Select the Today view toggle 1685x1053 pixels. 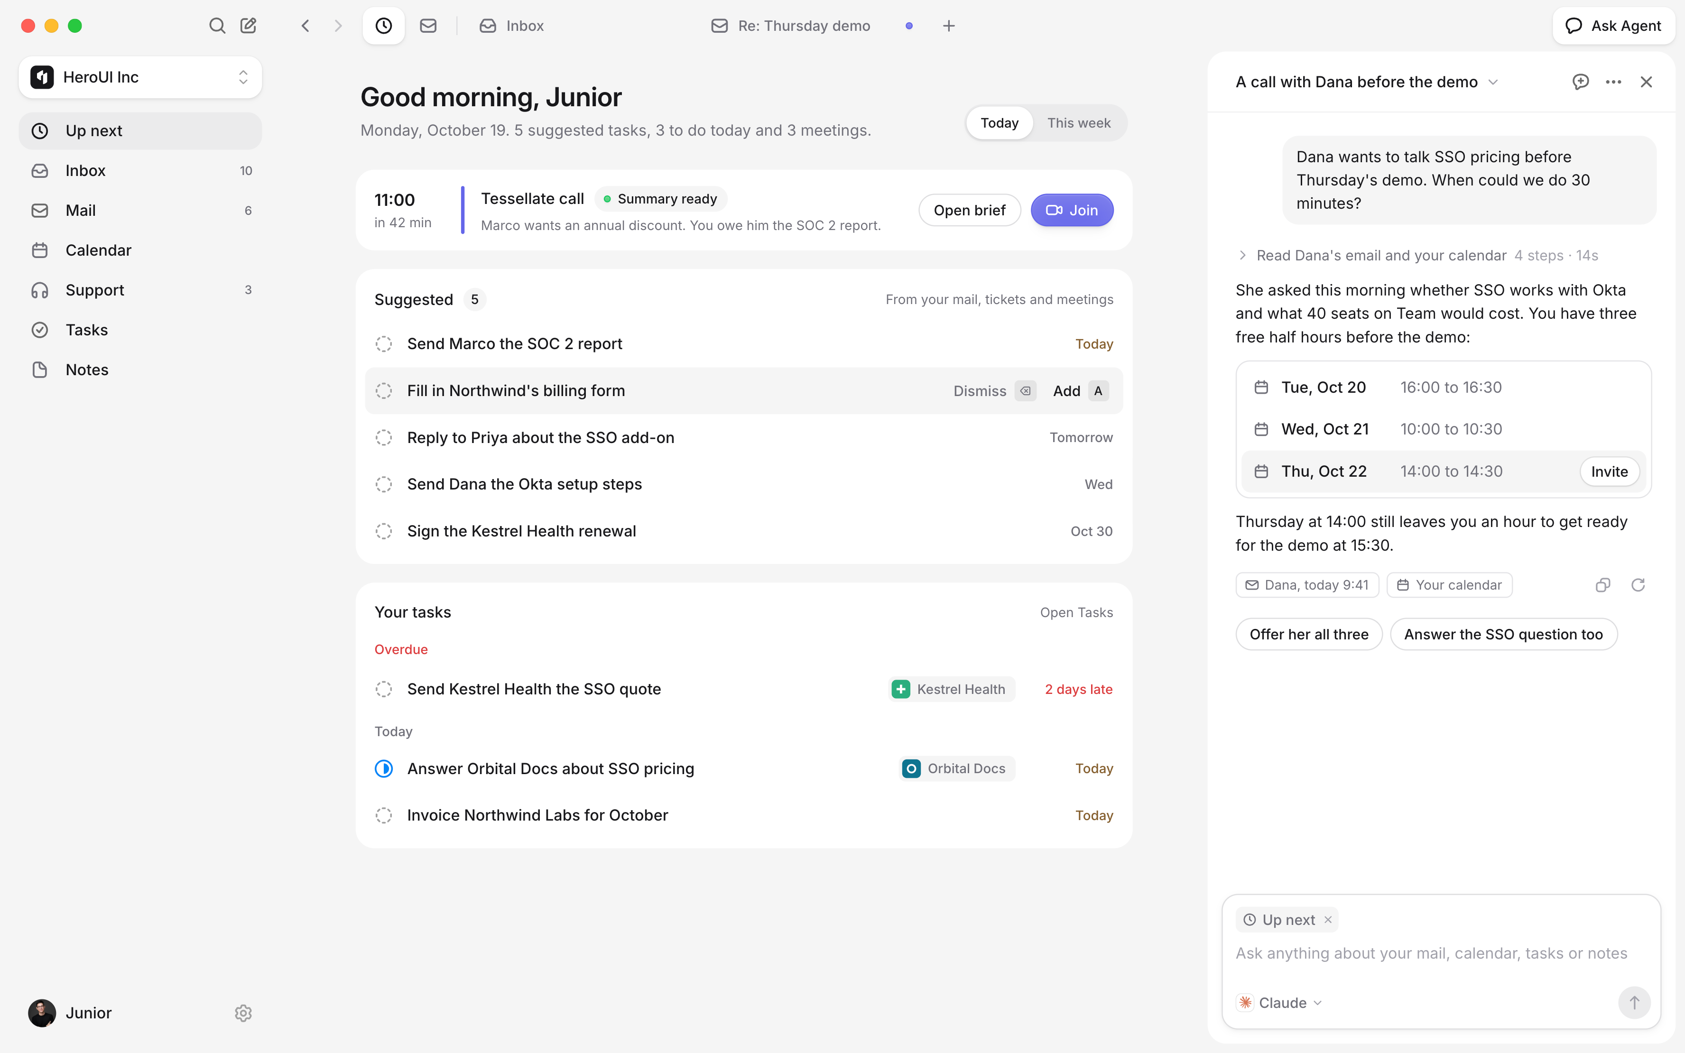pyautogui.click(x=999, y=123)
